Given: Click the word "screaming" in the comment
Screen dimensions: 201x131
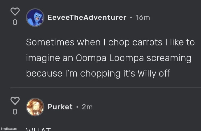Looking at the screenshot, I should (x=169, y=58).
